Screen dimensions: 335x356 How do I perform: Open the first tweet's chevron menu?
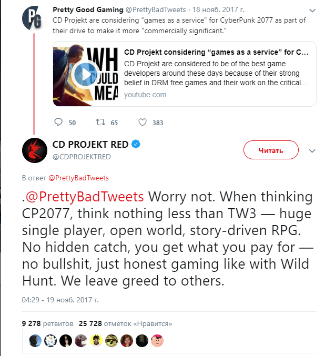click(312, 11)
